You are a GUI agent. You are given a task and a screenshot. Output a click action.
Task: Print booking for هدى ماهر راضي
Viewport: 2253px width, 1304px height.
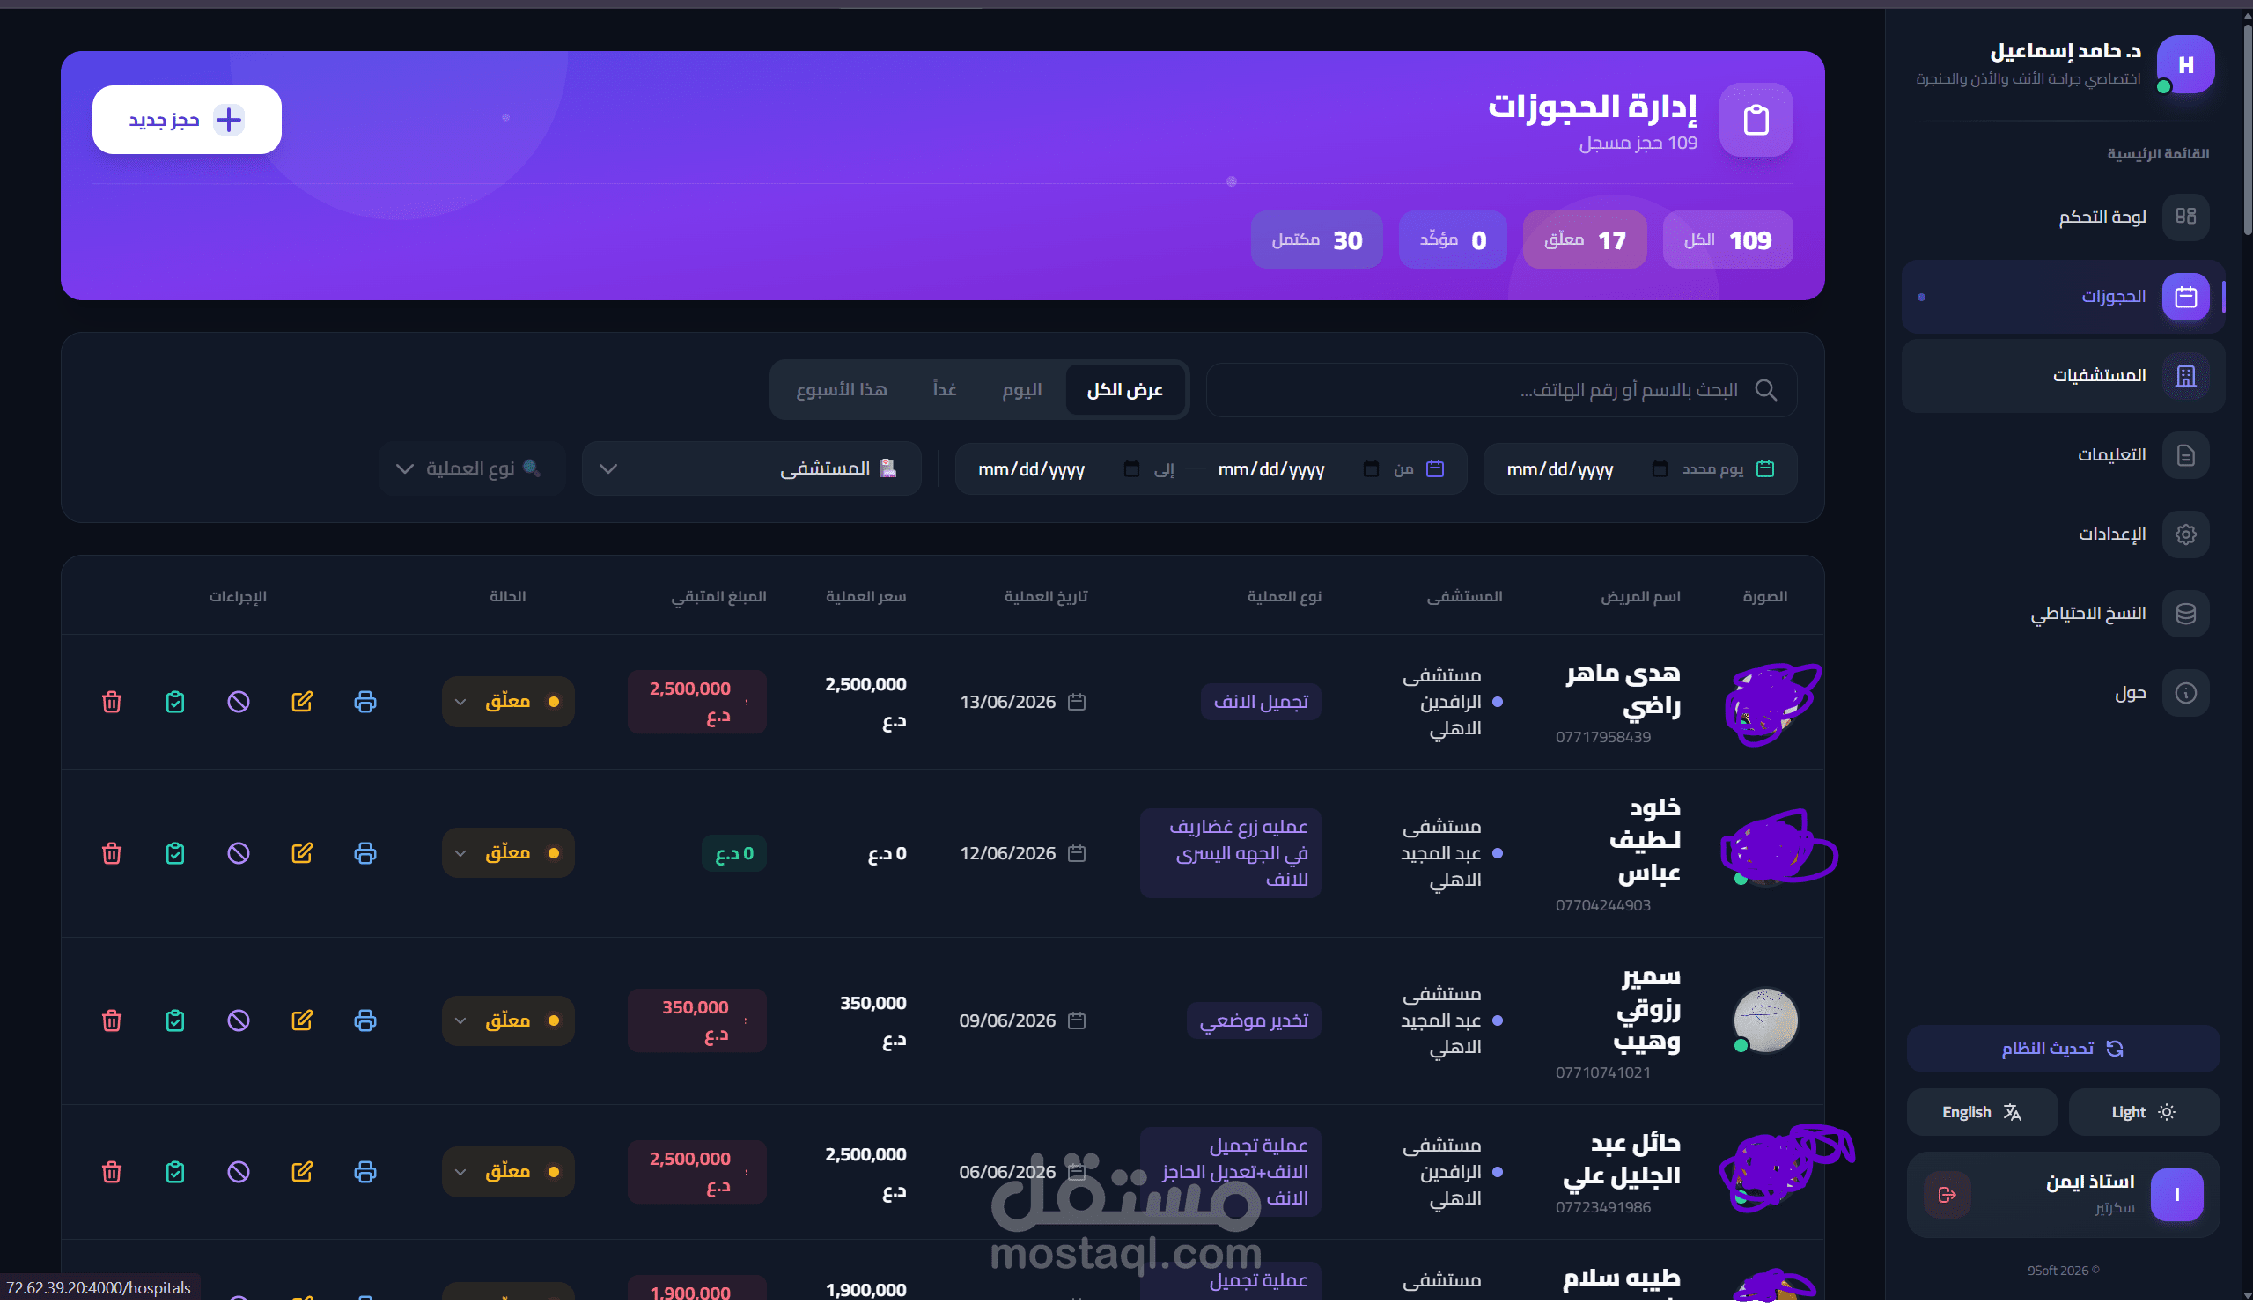point(364,702)
